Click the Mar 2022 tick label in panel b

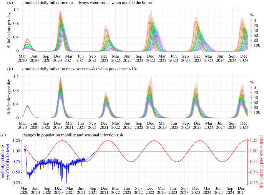116,125
